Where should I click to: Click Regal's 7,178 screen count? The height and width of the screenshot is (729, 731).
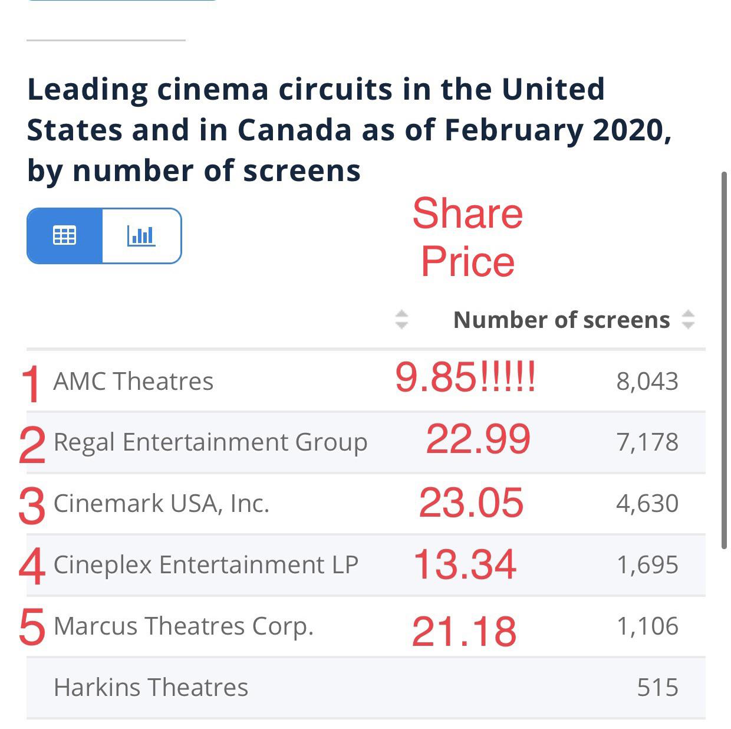click(x=647, y=442)
